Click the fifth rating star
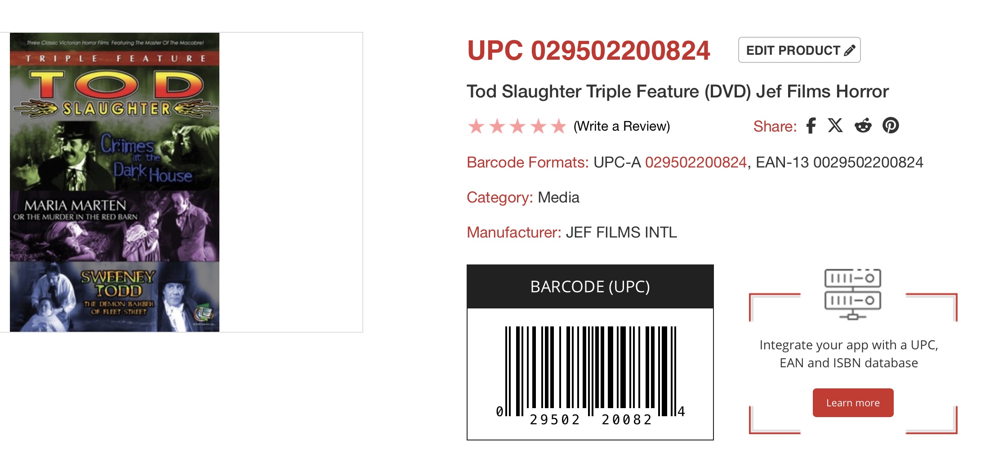The height and width of the screenshot is (462, 985). point(558,127)
